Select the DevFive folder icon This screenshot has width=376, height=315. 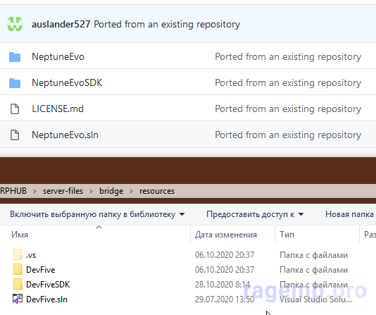pyautogui.click(x=18, y=269)
